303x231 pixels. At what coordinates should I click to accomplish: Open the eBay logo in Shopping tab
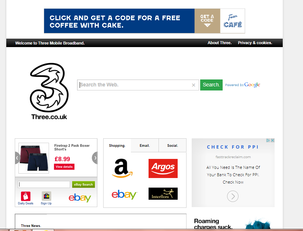pos(124,194)
